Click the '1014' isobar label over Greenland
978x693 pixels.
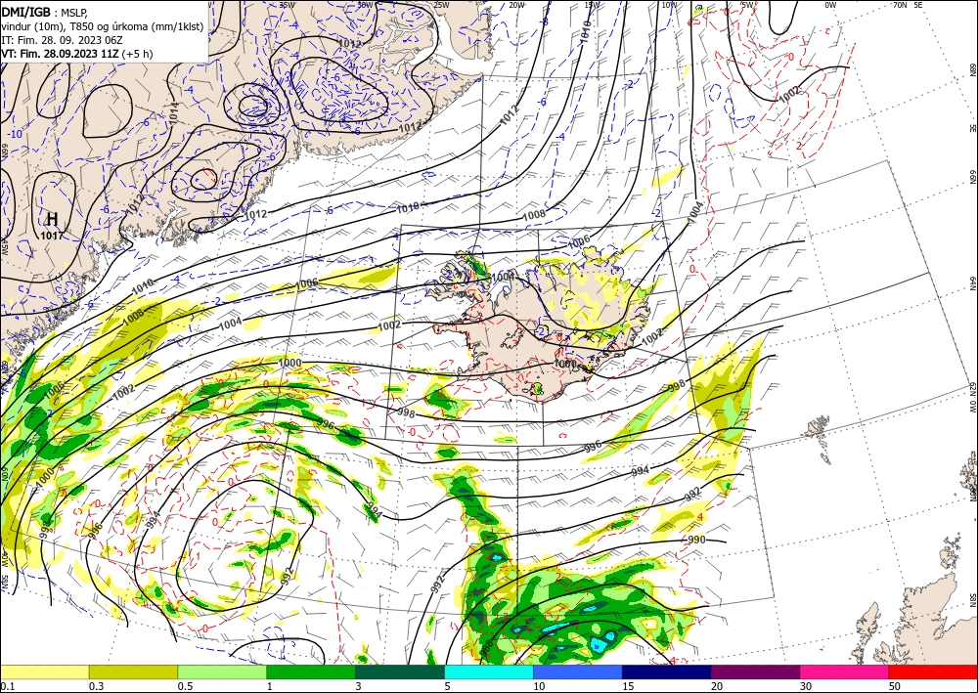[174, 111]
